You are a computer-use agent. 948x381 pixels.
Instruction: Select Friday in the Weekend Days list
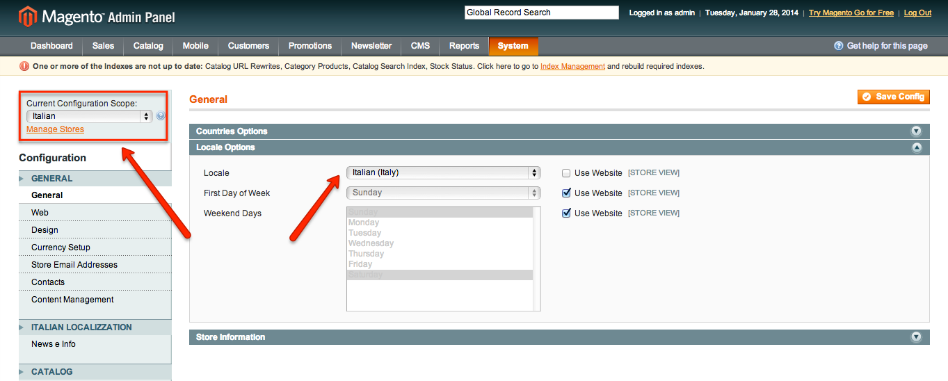coord(440,264)
